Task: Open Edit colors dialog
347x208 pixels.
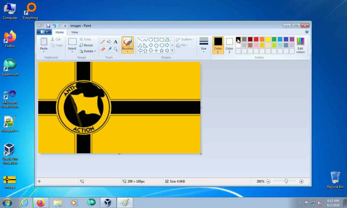Action: (300, 45)
